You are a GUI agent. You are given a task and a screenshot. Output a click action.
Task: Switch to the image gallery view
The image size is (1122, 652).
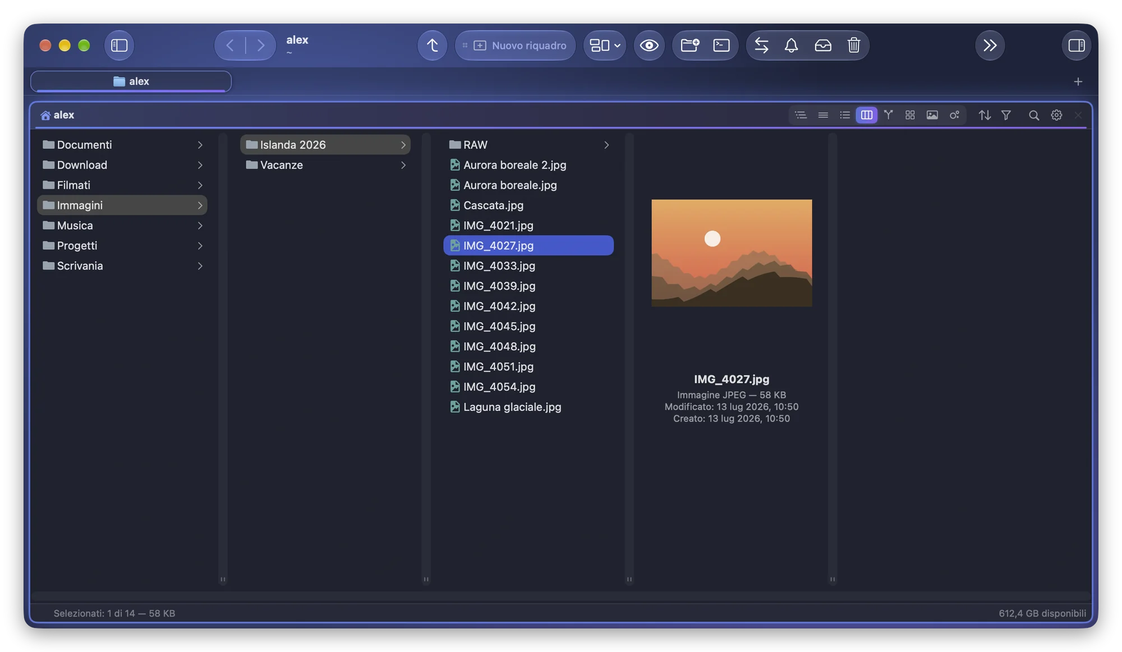pos(932,115)
